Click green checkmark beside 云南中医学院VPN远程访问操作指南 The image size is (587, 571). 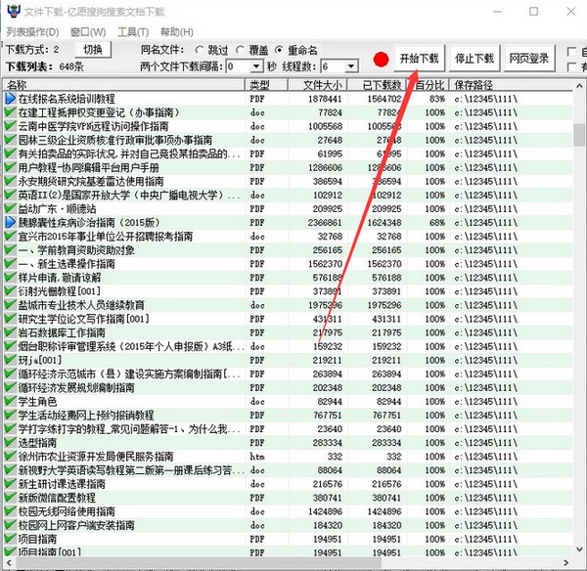[11, 126]
